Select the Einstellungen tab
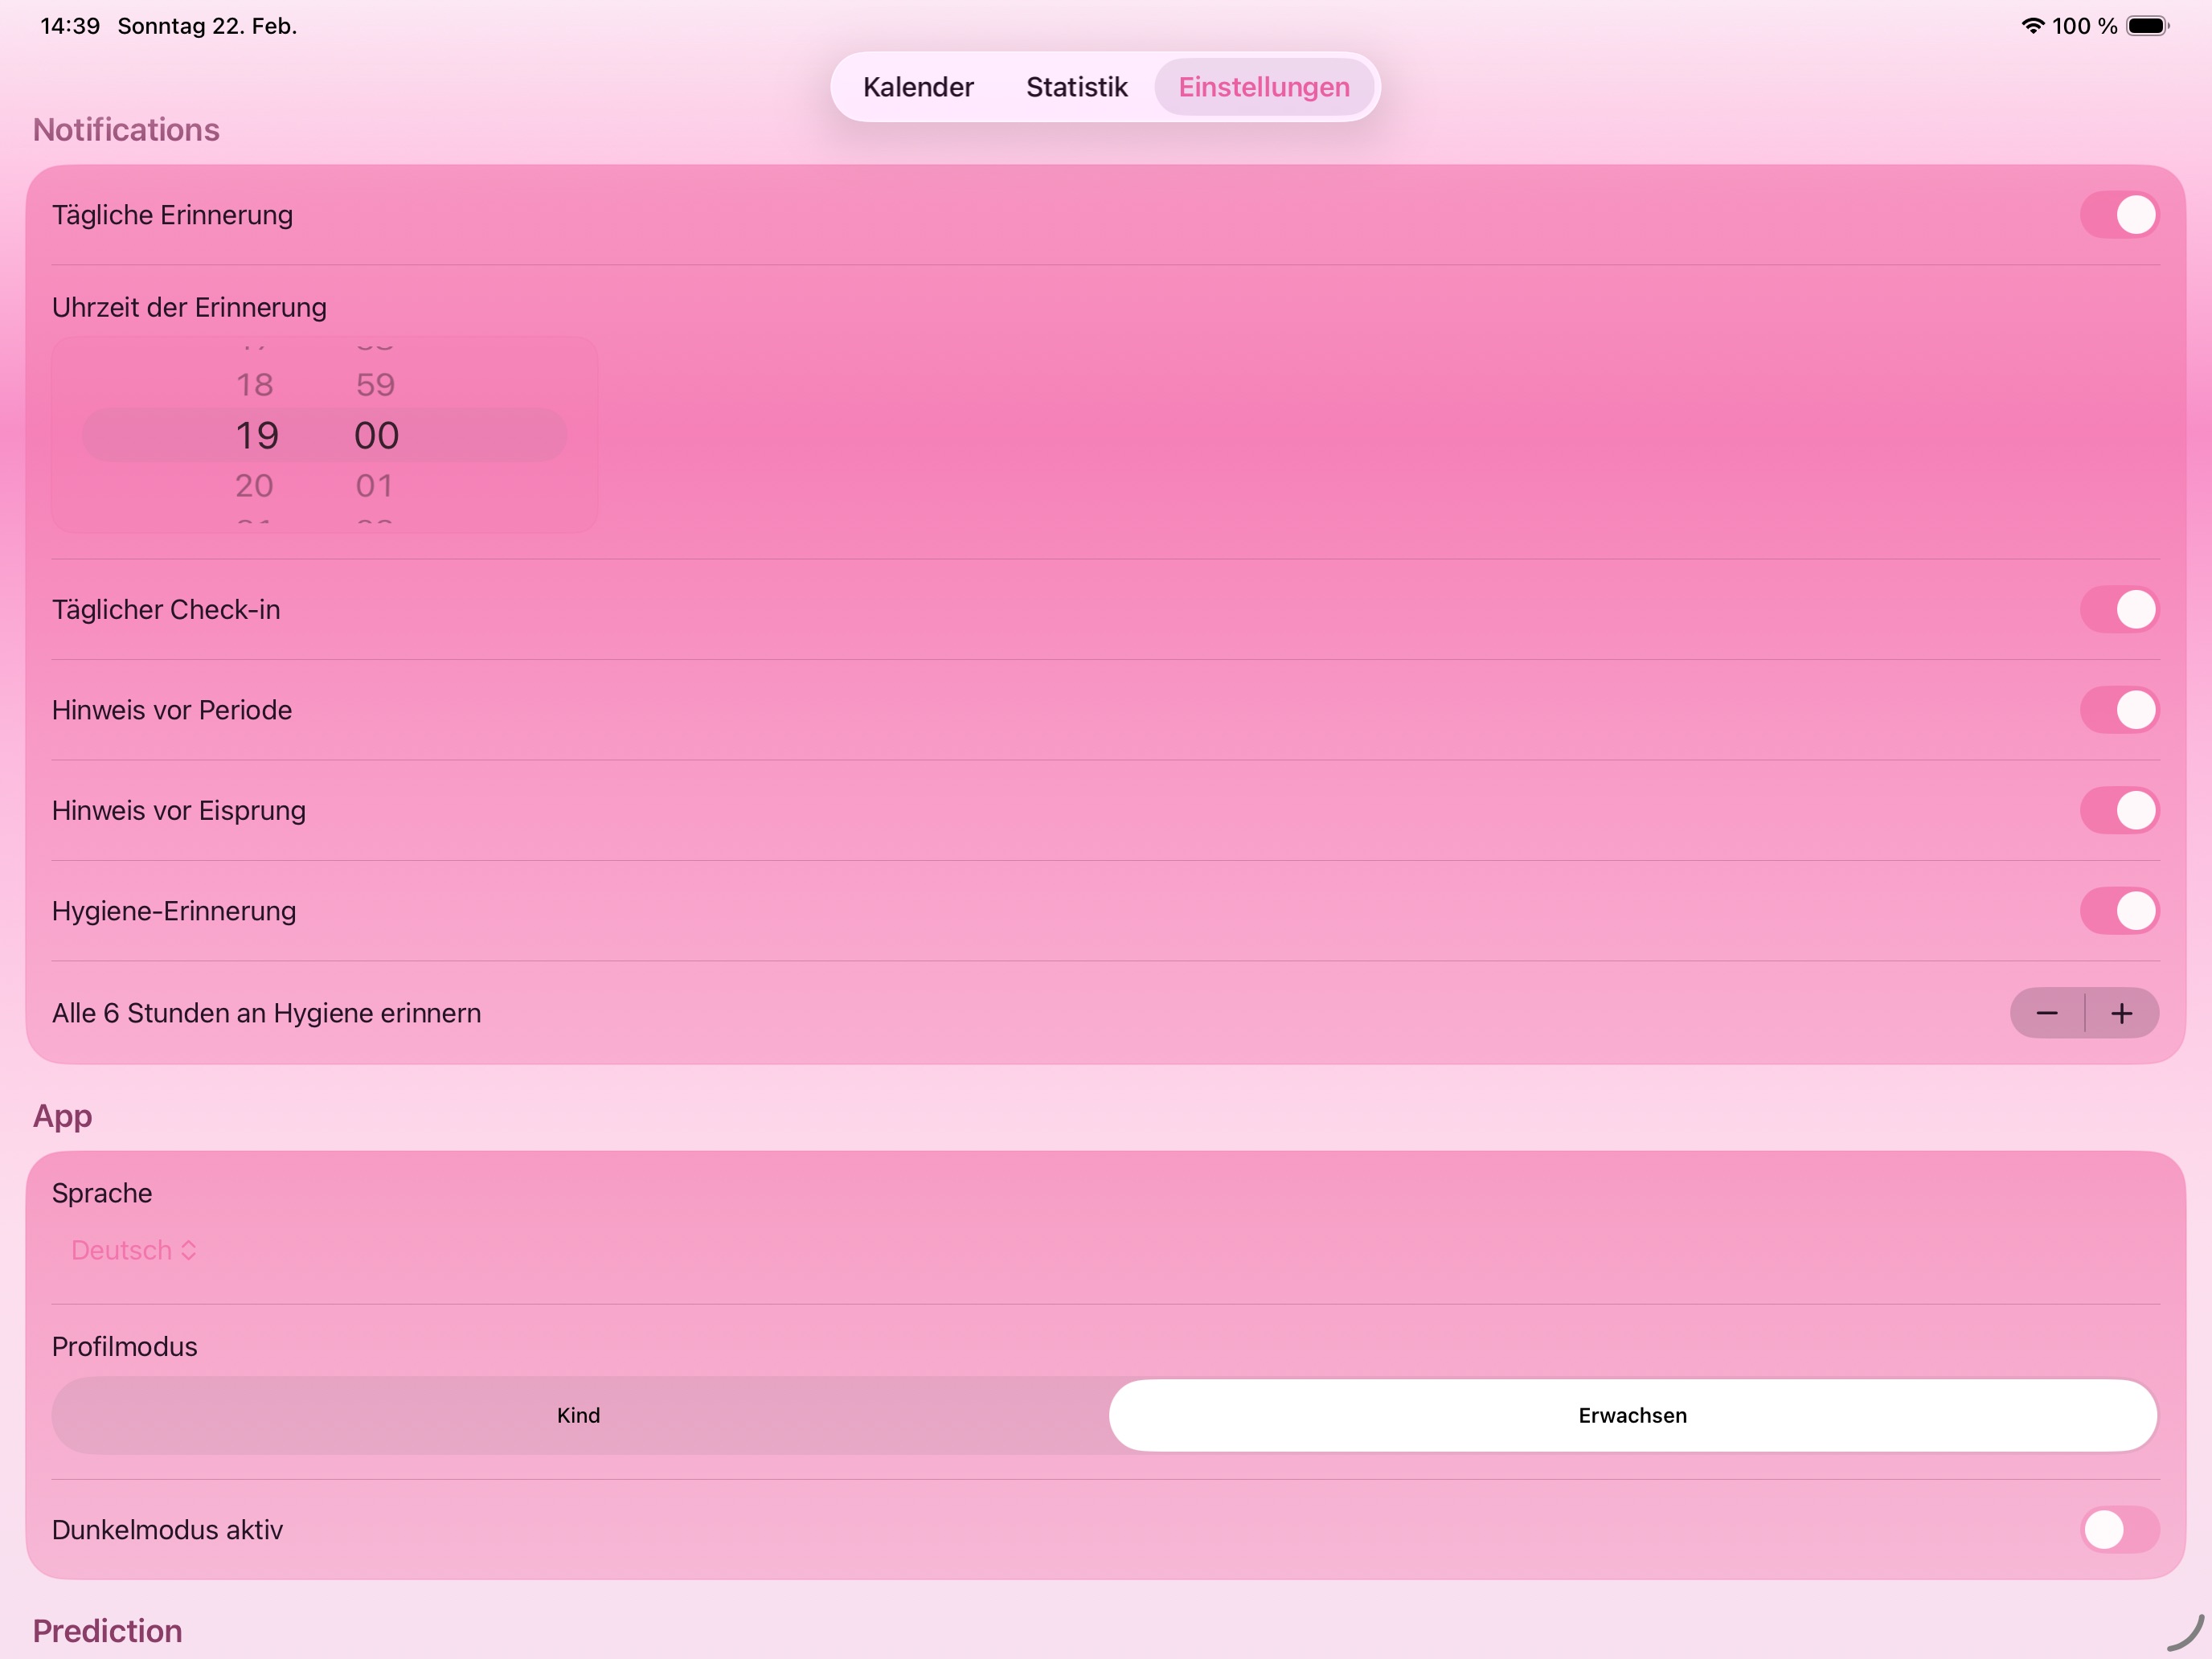This screenshot has height=1659, width=2212. coord(1263,87)
